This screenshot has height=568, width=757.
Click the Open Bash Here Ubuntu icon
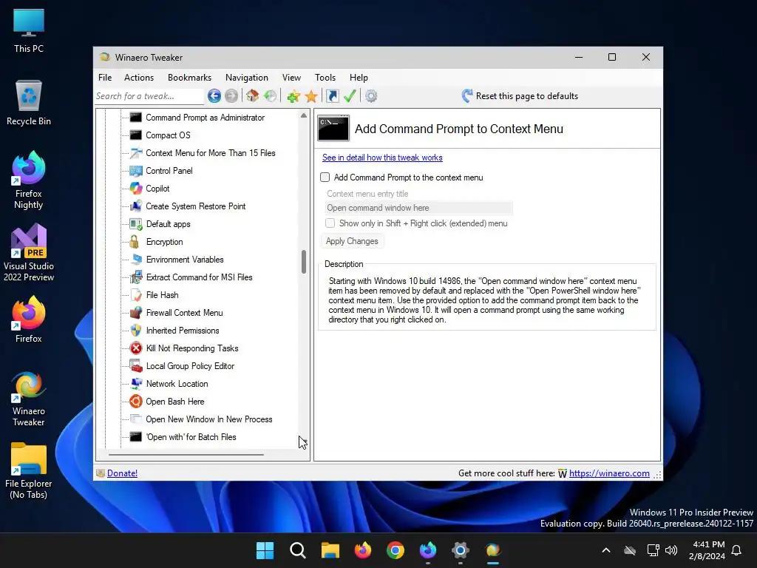tap(136, 402)
